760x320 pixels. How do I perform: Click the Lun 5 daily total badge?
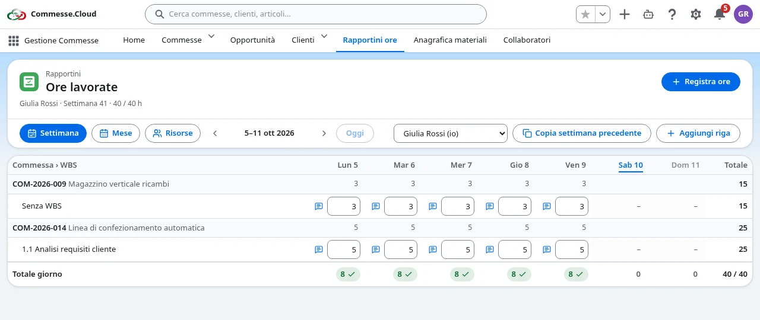pos(348,274)
